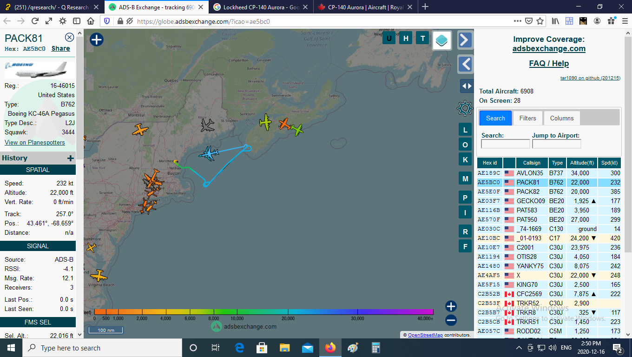Click the left chevron sidebar arrow

(x=465, y=64)
